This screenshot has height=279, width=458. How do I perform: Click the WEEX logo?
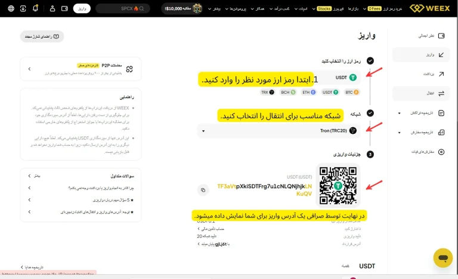(429, 8)
